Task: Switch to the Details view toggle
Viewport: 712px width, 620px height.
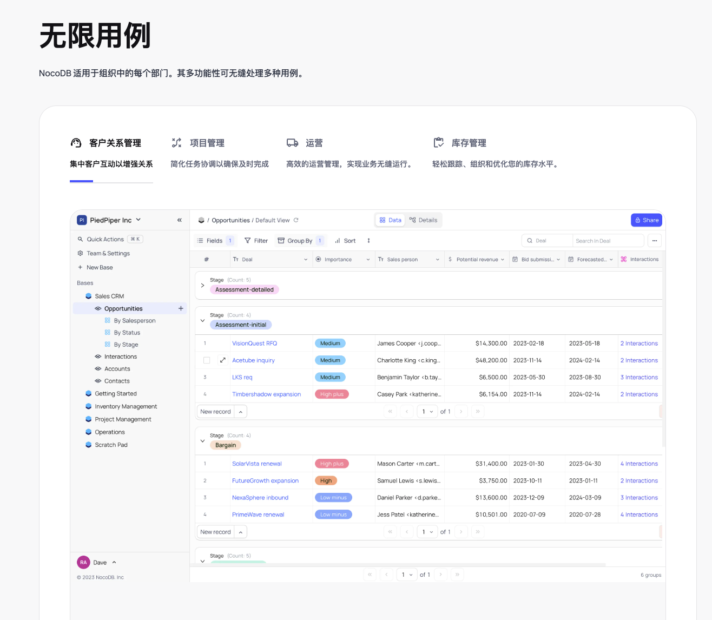Action: click(x=424, y=220)
